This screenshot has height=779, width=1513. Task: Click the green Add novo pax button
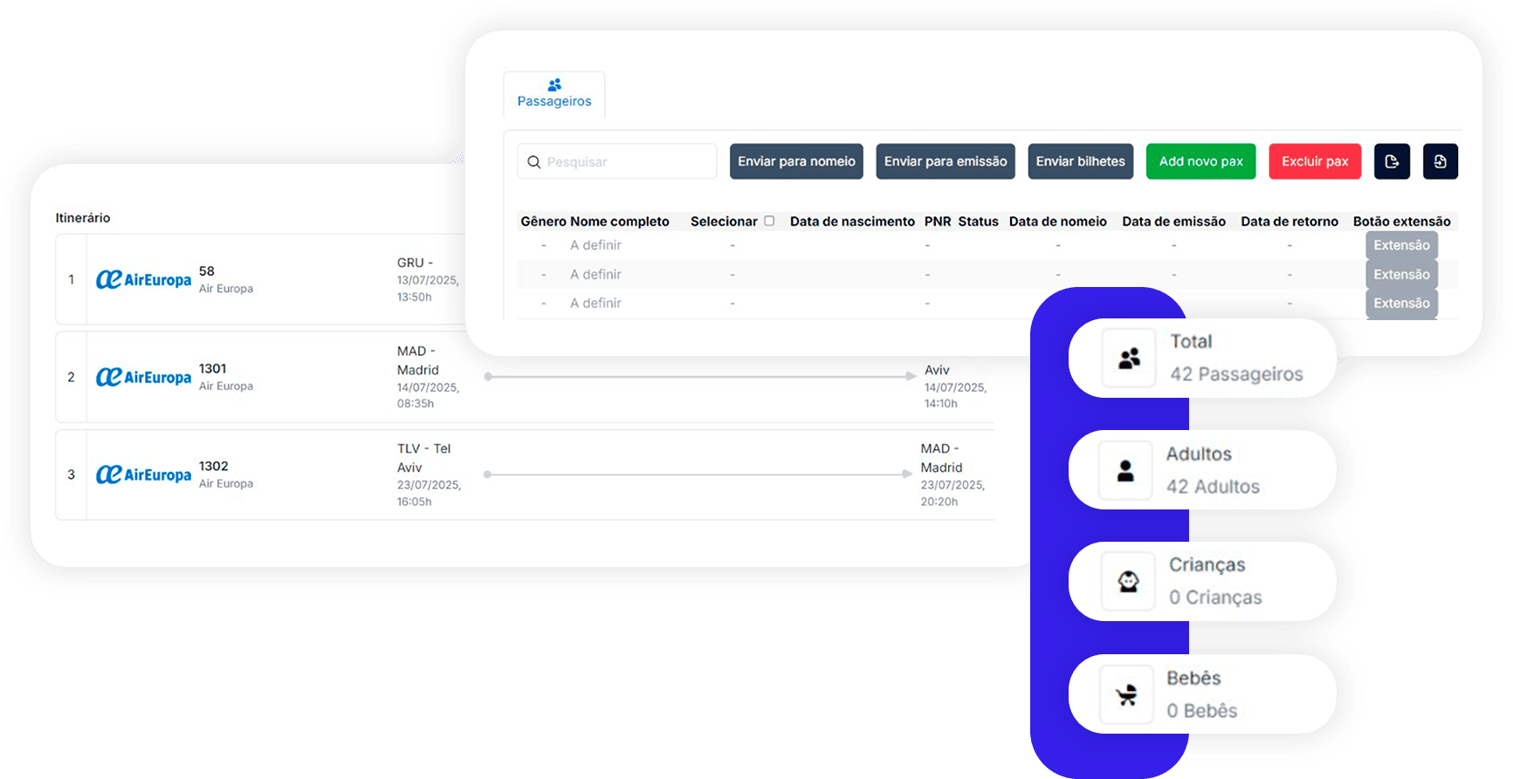1200,161
